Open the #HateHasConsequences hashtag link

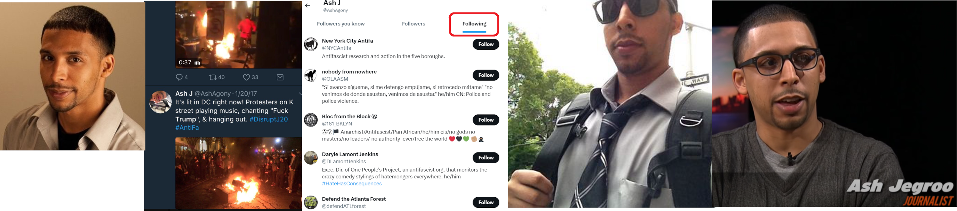[x=351, y=183]
